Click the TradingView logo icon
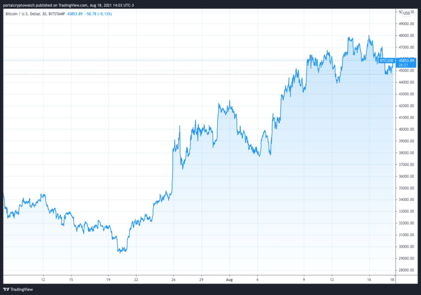The image size is (421, 295). coord(6,289)
